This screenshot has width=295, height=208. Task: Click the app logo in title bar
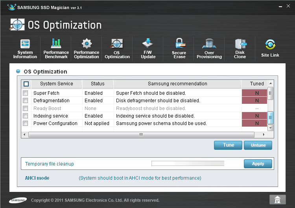click(x=11, y=7)
